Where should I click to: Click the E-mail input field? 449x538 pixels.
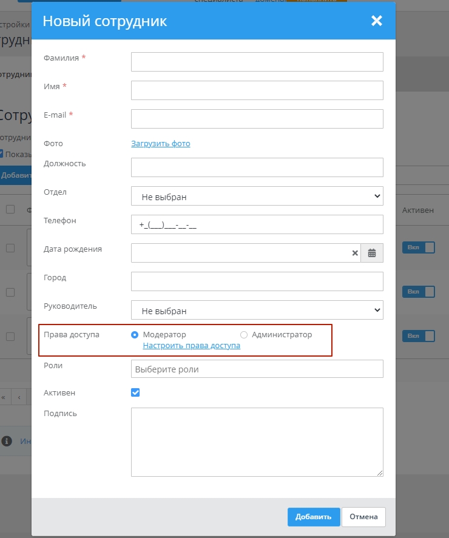coord(257,119)
